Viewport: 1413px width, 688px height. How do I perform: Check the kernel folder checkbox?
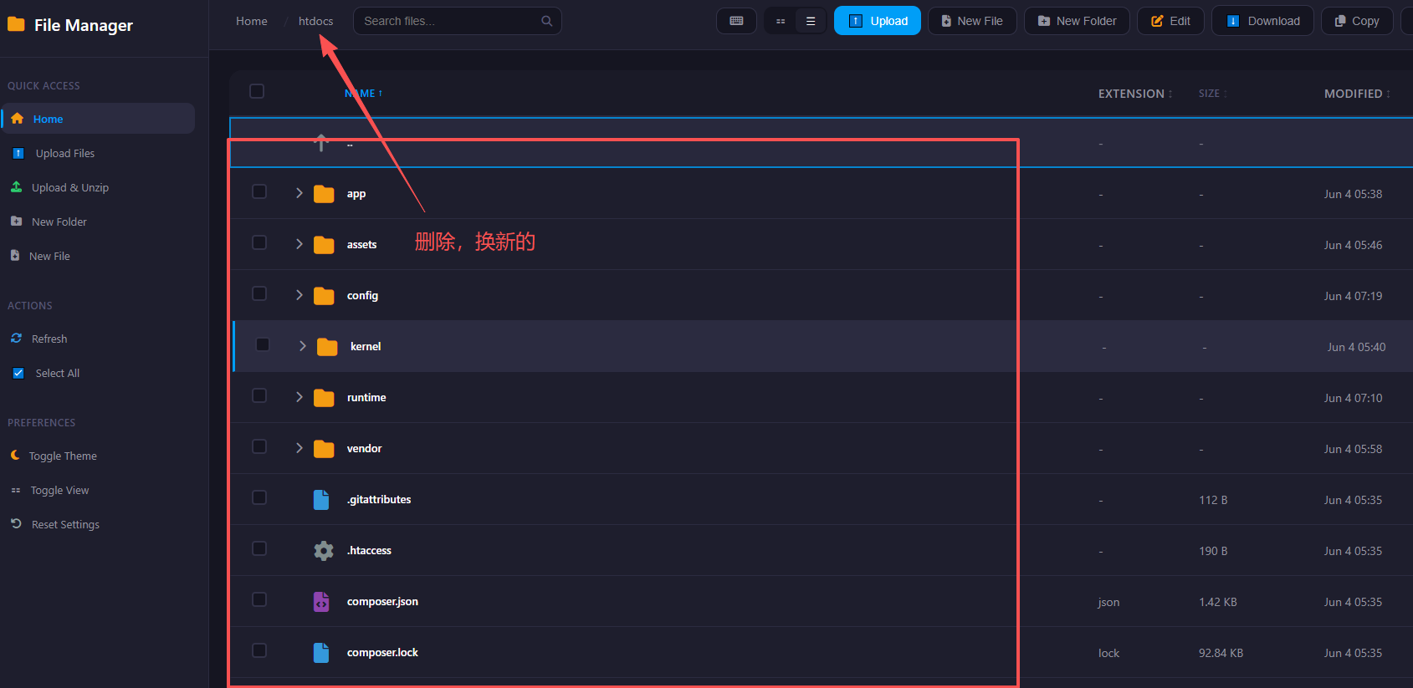263,344
